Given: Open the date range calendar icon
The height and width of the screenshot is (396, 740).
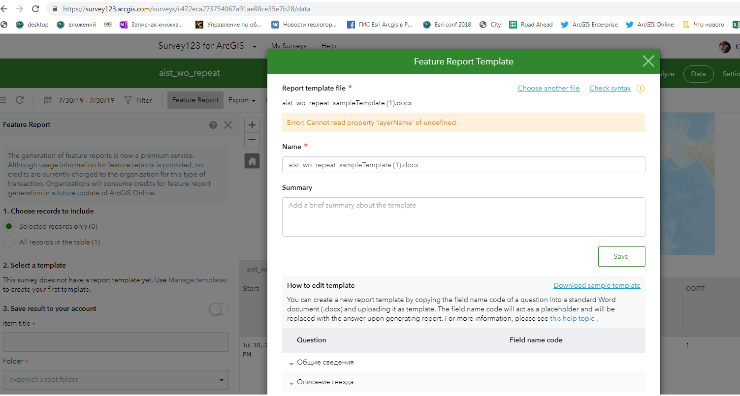Looking at the screenshot, I should coord(48,100).
